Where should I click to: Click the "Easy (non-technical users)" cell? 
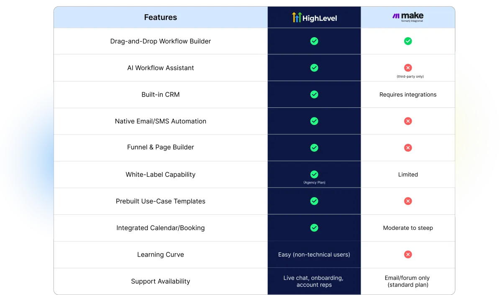click(x=314, y=254)
